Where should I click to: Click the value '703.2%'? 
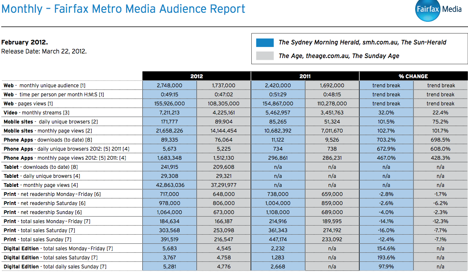(386, 140)
